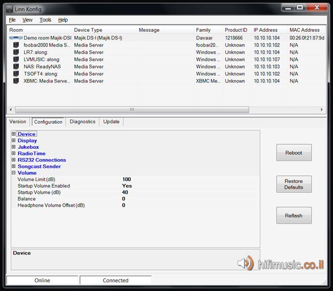This screenshot has height=291, width=333.
Task: Open the Help menu
Action: (x=63, y=20)
